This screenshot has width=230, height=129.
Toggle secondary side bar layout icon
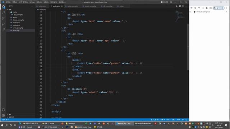pyautogui.click(x=167, y=2)
